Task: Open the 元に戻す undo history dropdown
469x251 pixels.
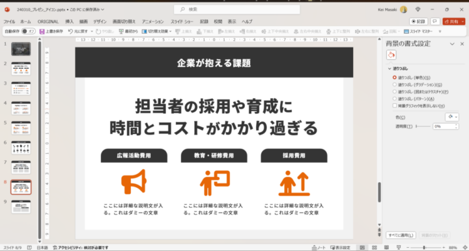Action: coord(92,31)
